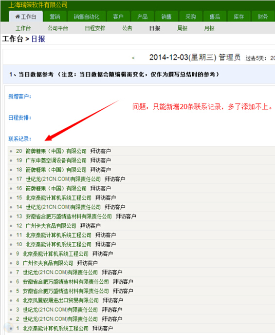Open record 11 北京泰能计算机系统工程公司
Viewport: 275px width, 335px height.
(x=58, y=235)
